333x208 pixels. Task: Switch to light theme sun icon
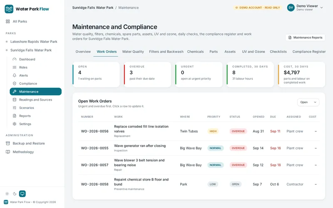(7, 193)
